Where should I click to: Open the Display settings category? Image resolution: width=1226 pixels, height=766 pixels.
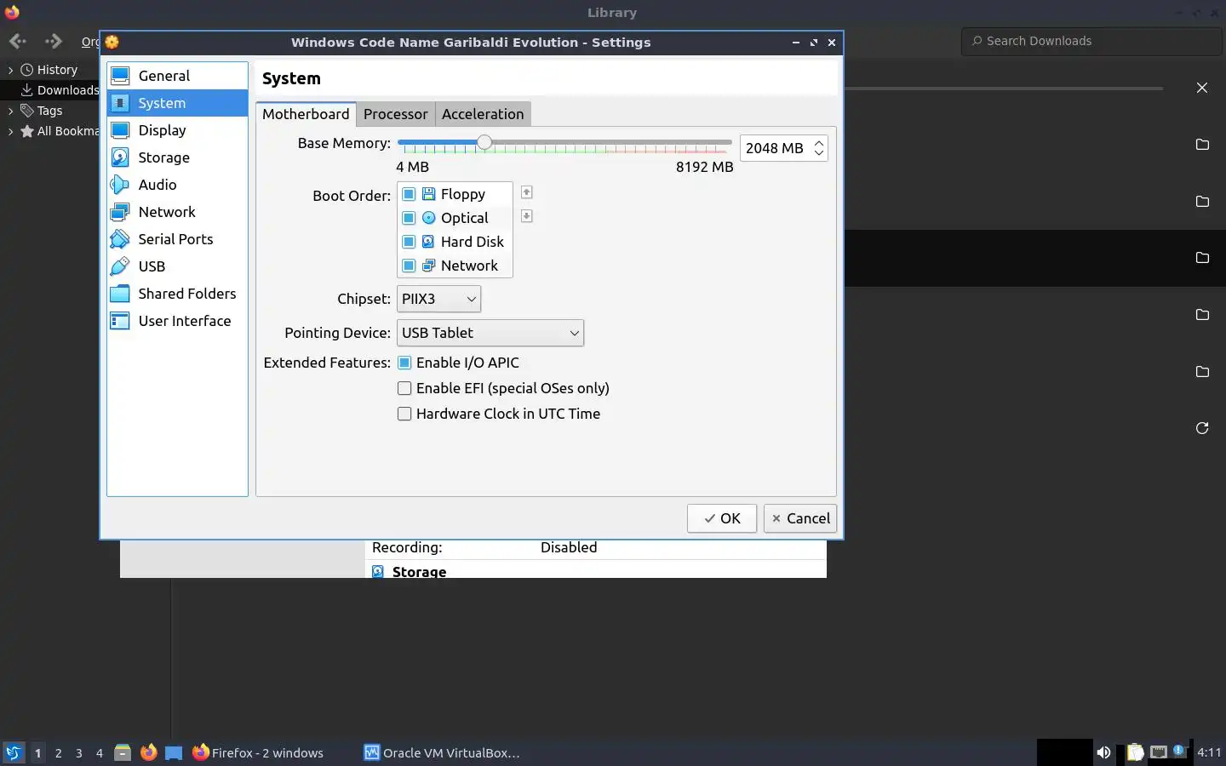pyautogui.click(x=177, y=130)
